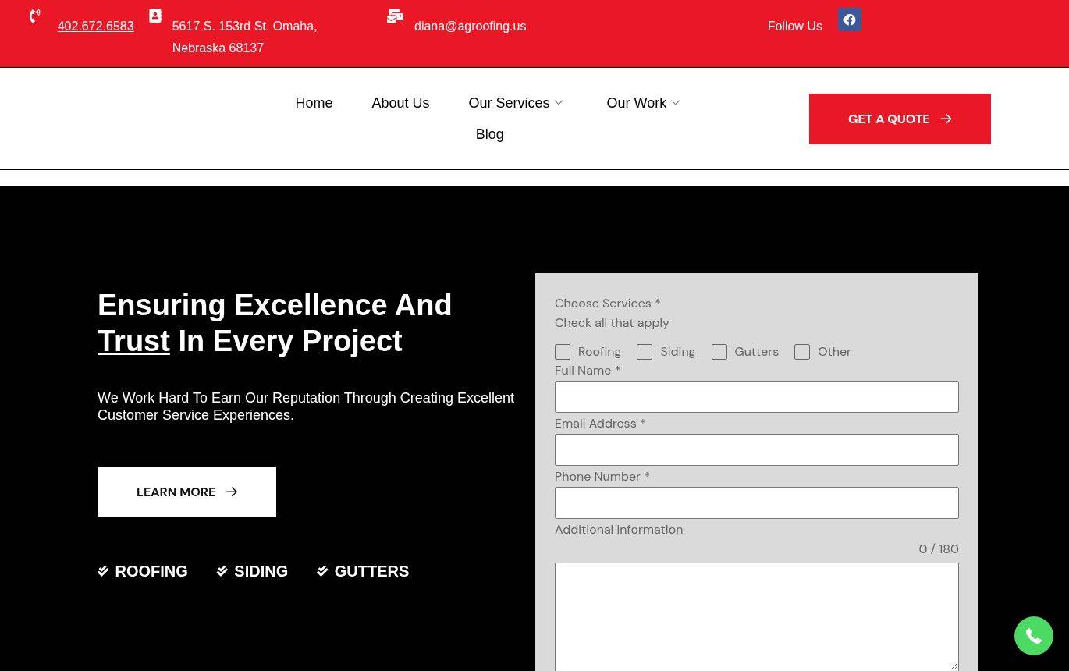Check the Other service checkbox
1069x671 pixels.
[x=802, y=352]
